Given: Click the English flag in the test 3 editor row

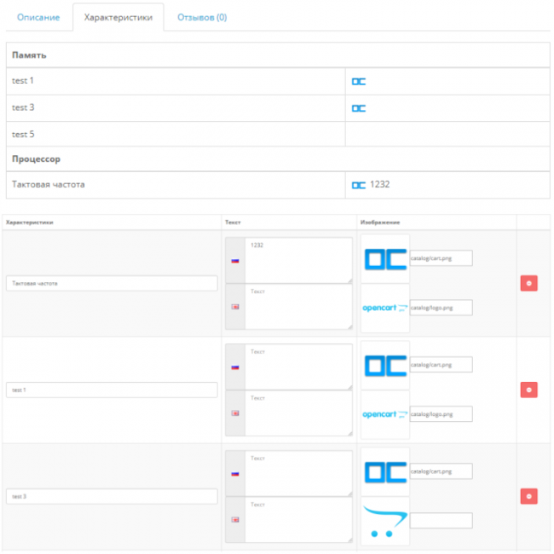Looking at the screenshot, I should pos(234,520).
